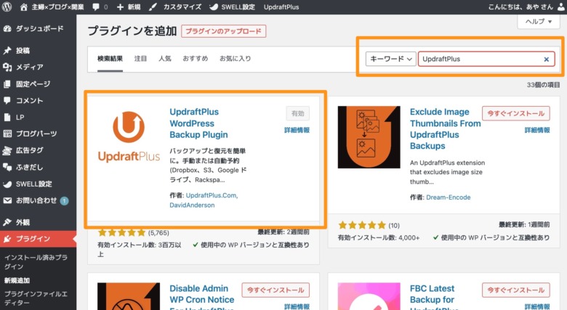Click the 固定ページ icon in sidebar
567x310 pixels.
[x=7, y=83]
